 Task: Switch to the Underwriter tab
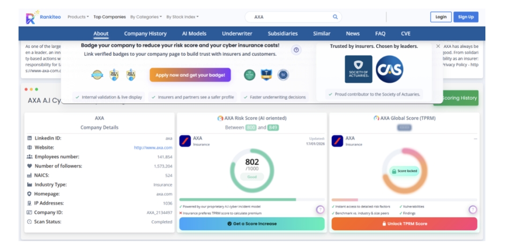[237, 34]
